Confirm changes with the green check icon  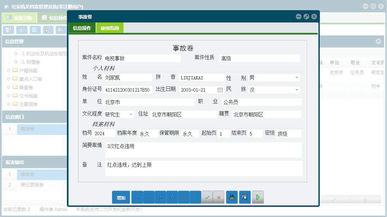tap(207, 197)
